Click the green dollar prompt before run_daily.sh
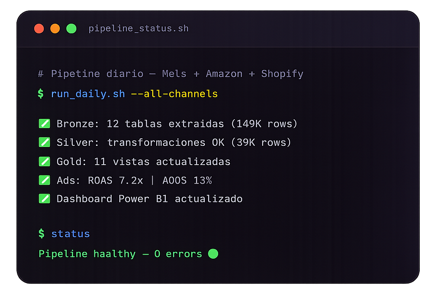431x294 pixels. click(41, 94)
